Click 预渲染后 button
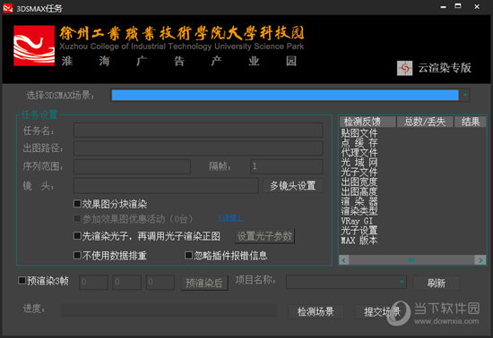This screenshot has width=493, height=338. pyautogui.click(x=204, y=283)
